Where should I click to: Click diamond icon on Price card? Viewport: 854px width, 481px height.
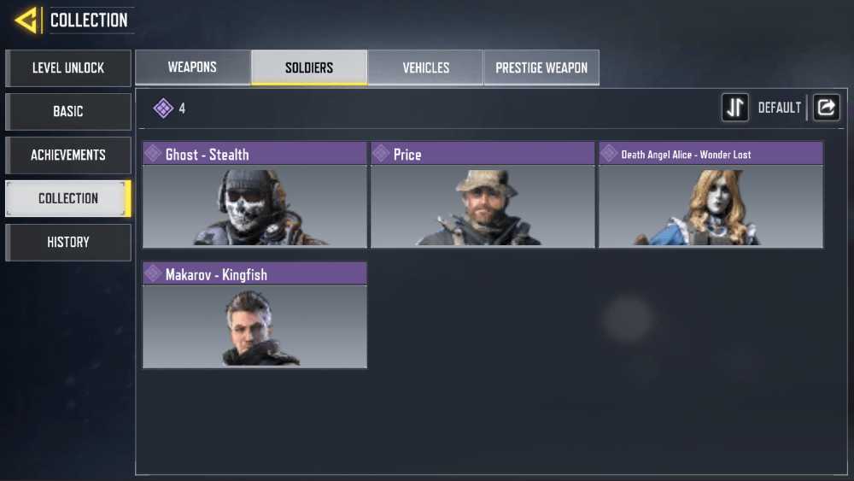coord(381,154)
